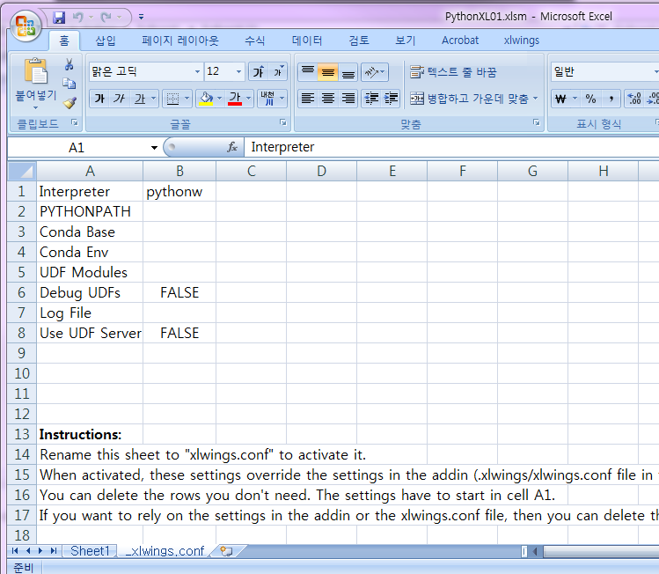
Task: Toggle italic formatting
Action: pos(120,99)
